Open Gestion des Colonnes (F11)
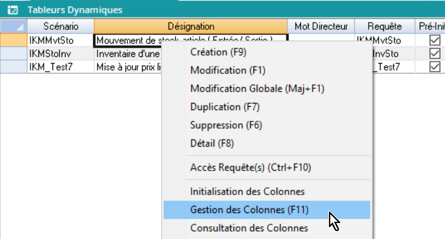The height and width of the screenshot is (239, 445). click(x=267, y=210)
